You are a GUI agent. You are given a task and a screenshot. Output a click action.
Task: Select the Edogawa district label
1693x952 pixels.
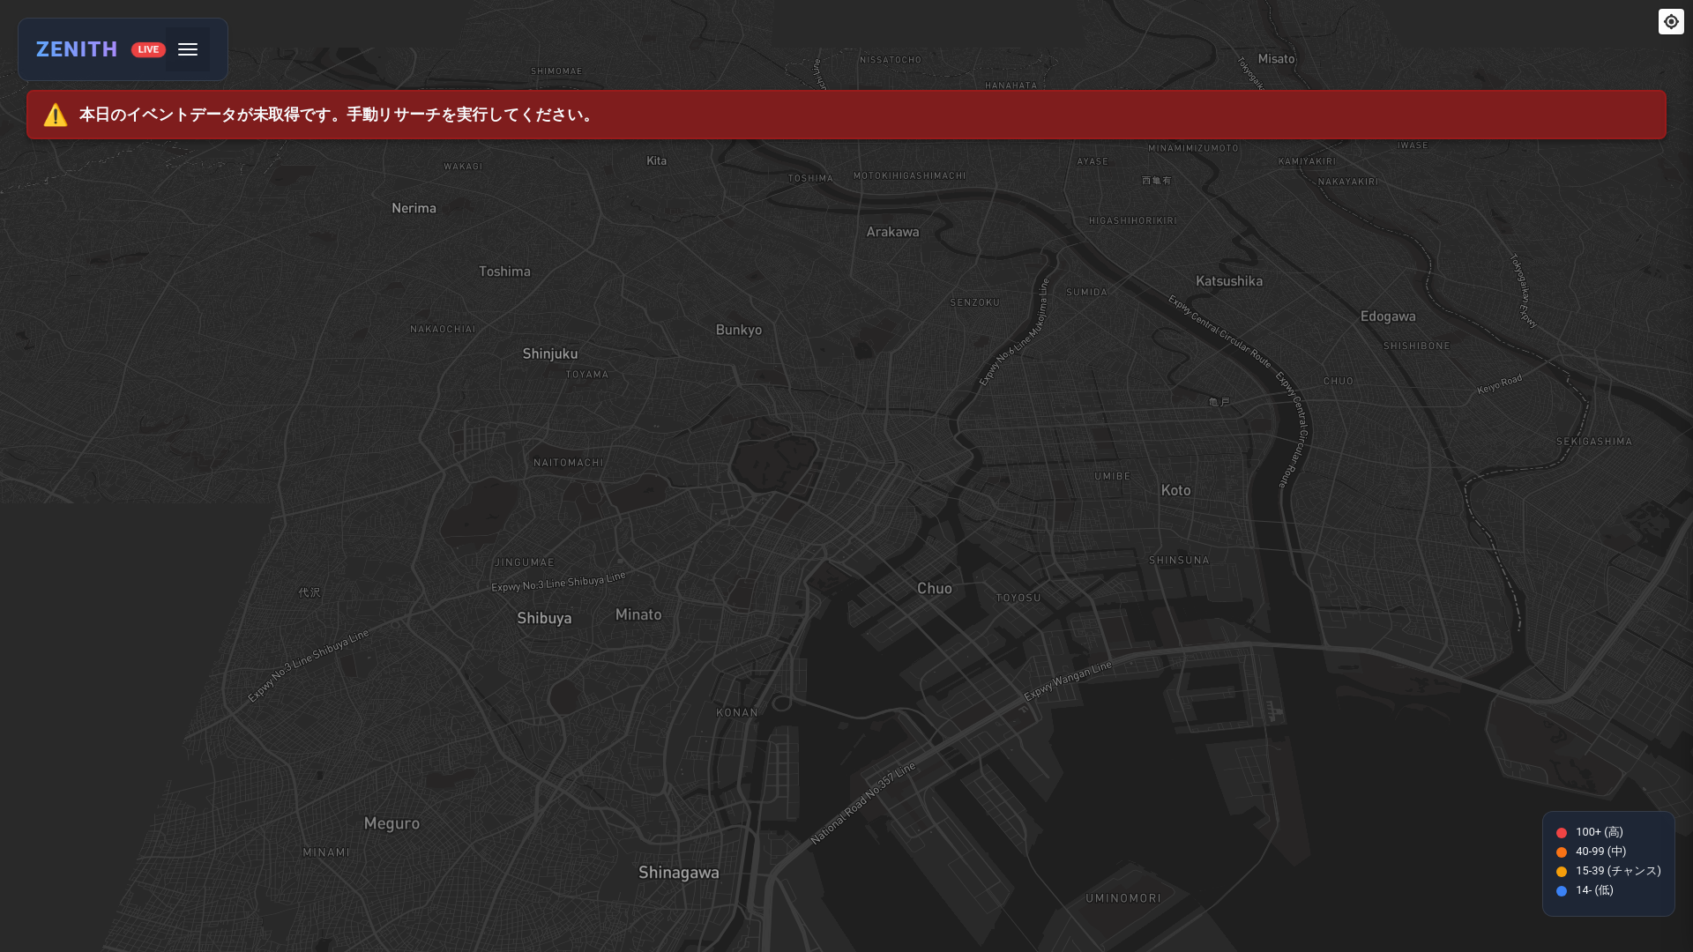[1388, 316]
